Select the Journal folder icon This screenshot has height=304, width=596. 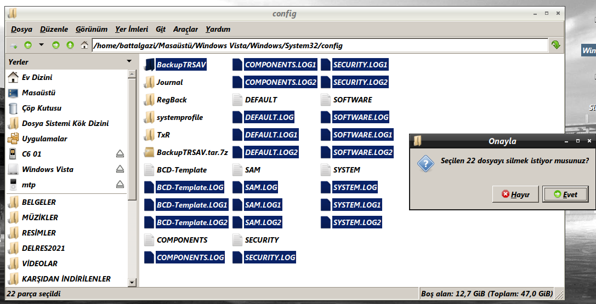(149, 82)
